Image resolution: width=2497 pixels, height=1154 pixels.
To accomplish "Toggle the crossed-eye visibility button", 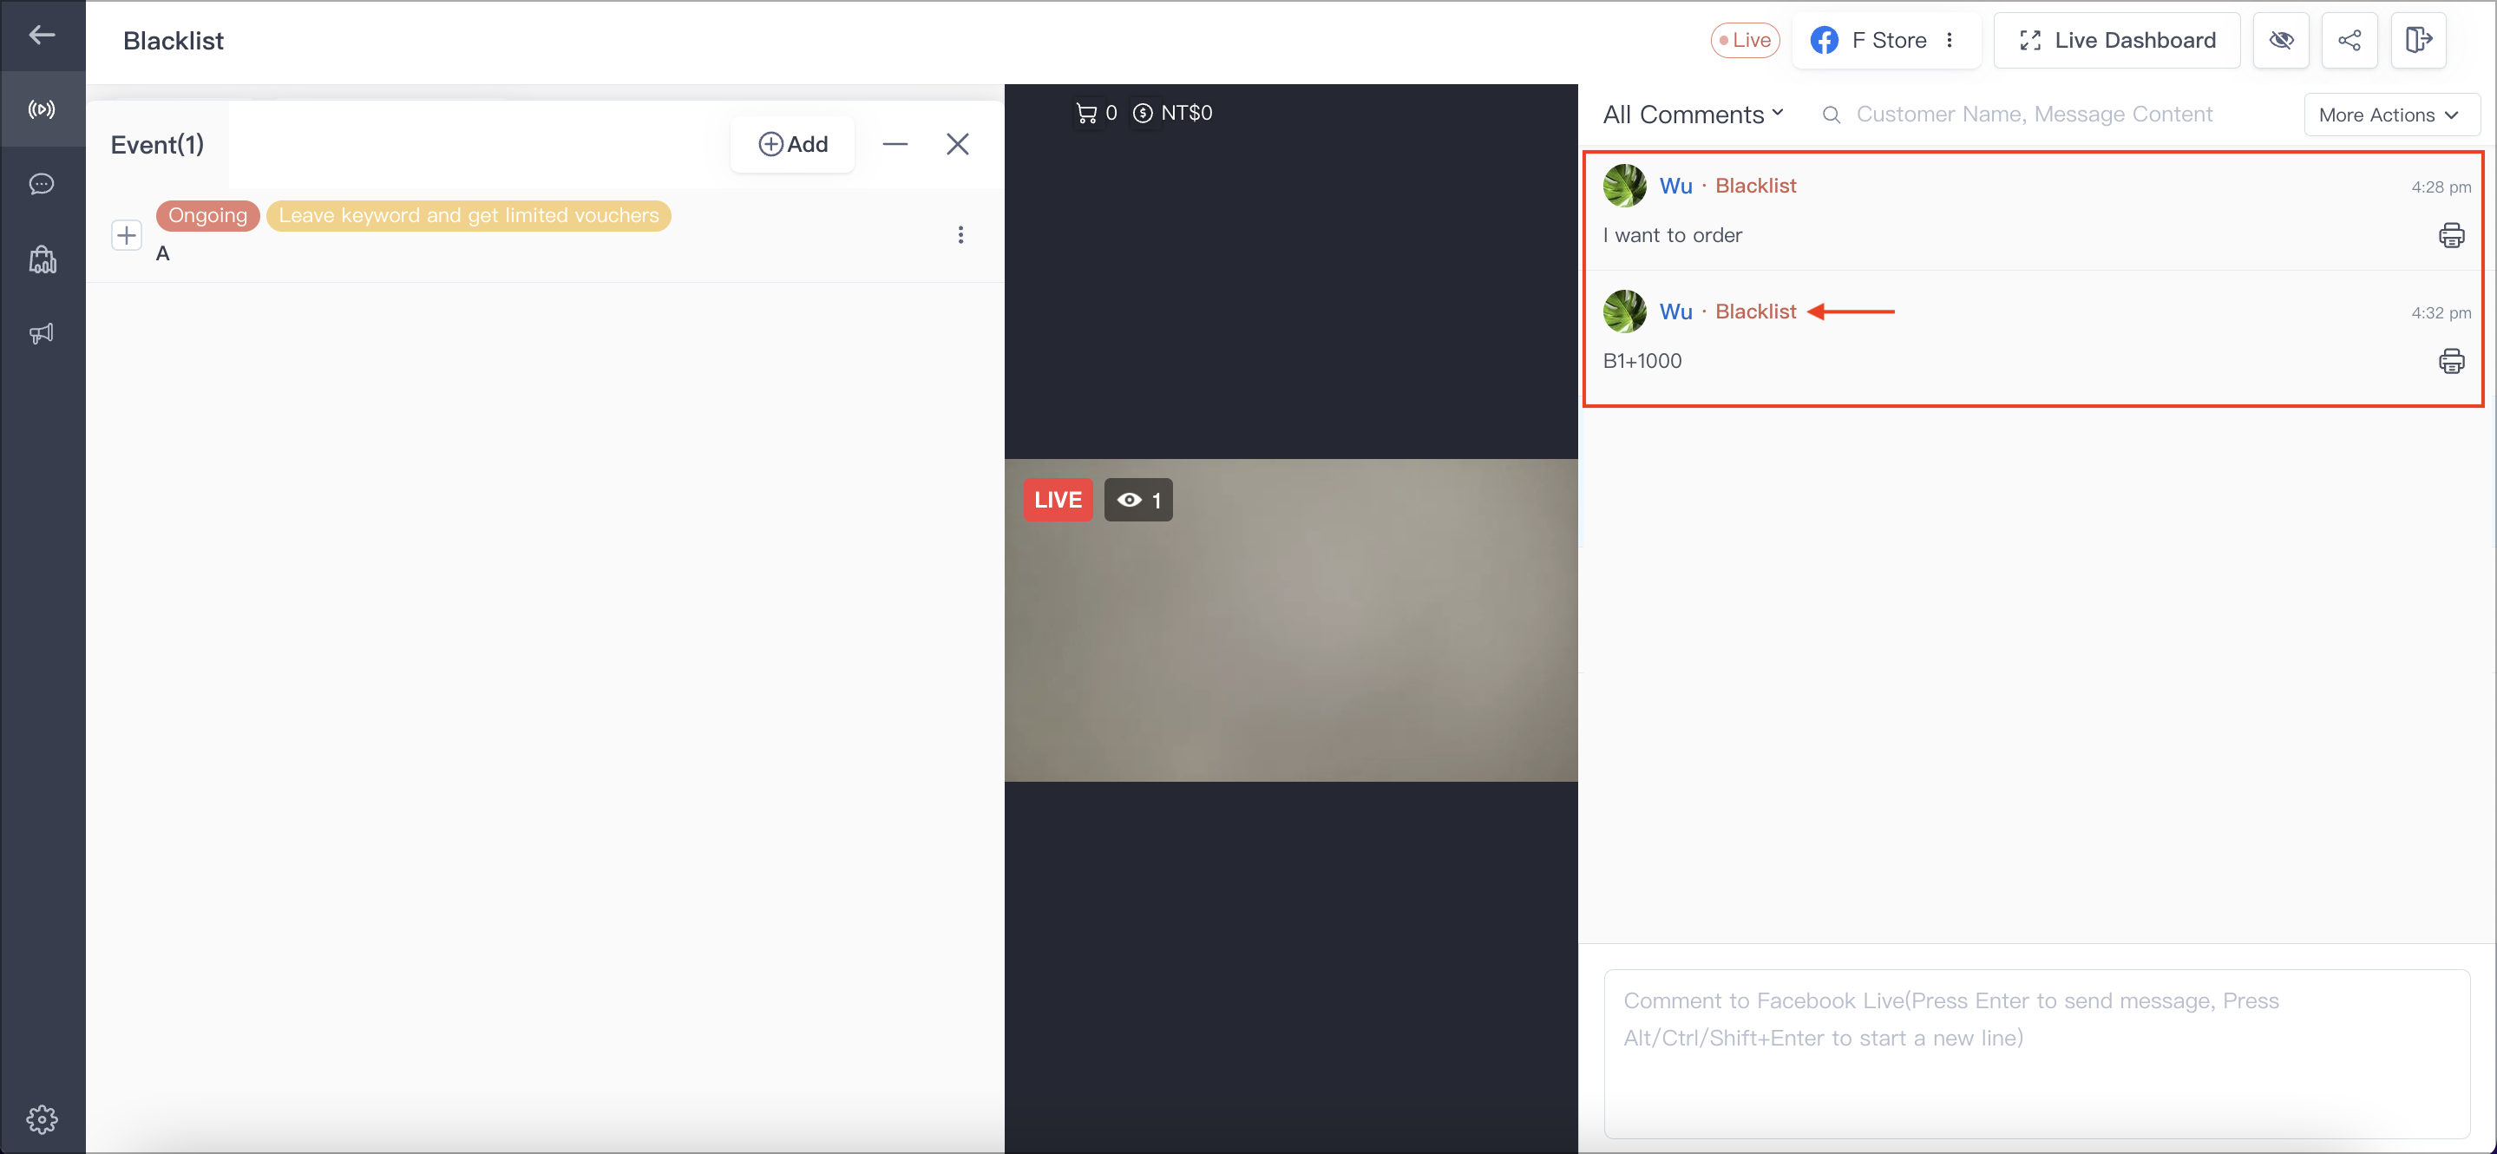I will pos(2281,41).
